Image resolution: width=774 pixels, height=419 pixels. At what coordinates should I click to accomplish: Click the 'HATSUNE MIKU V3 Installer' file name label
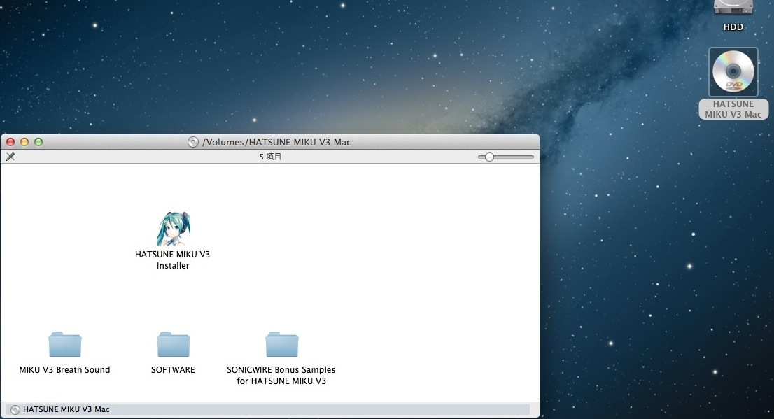click(x=173, y=260)
